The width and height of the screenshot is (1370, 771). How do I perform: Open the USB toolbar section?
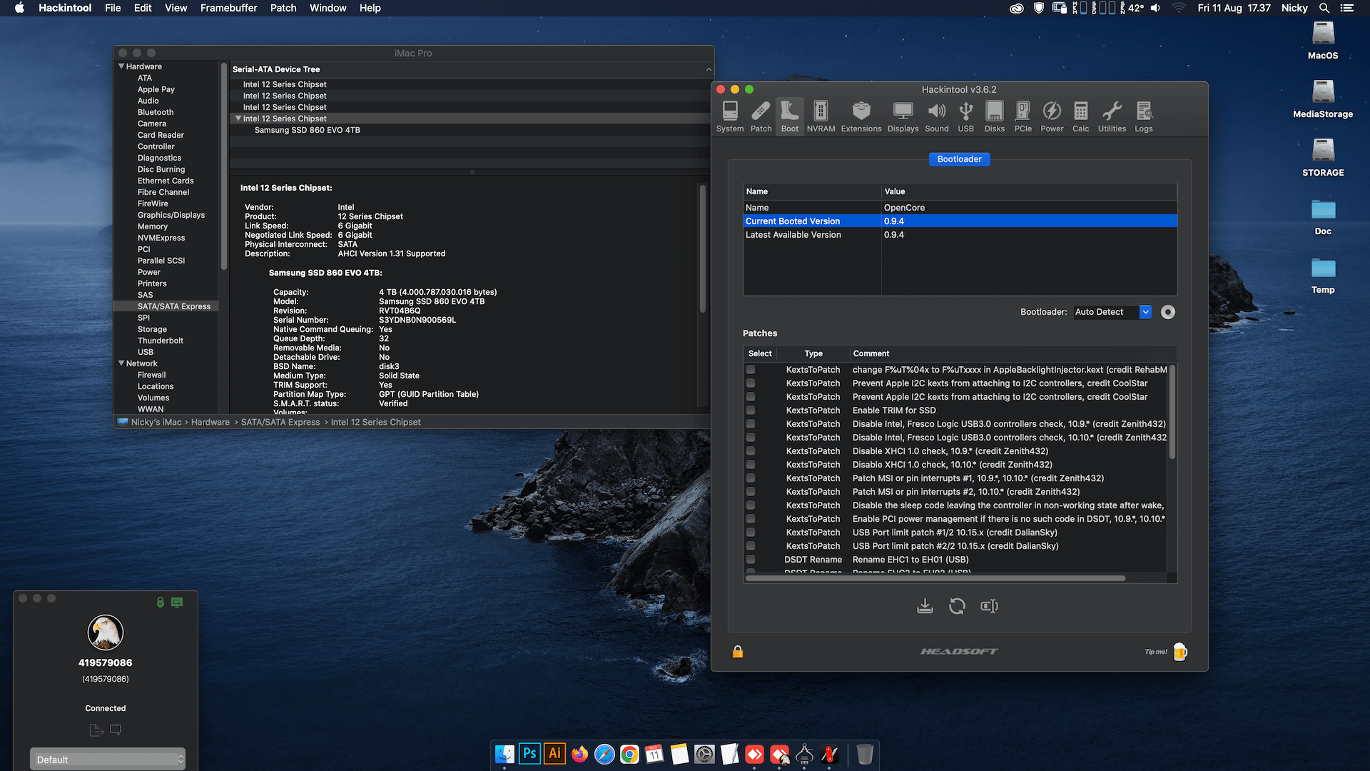[x=965, y=116]
